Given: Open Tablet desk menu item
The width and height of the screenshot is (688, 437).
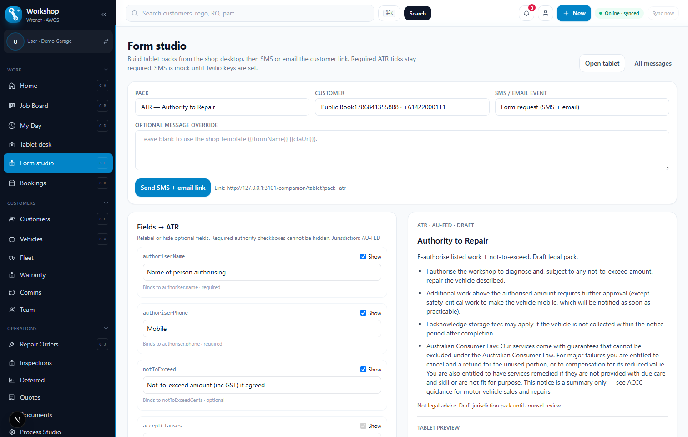Looking at the screenshot, I should click(58, 144).
